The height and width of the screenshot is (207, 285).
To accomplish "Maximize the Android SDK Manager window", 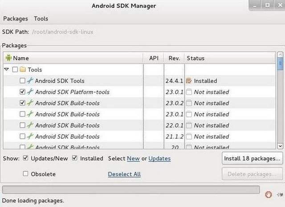I will click(267, 5).
